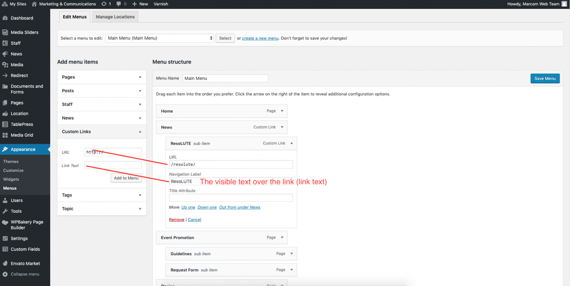570x286 pixels.
Task: Click the Envato Market sidebar icon
Action: pos(5,263)
